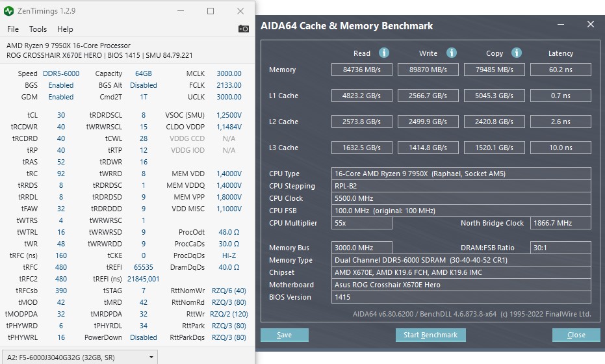The width and height of the screenshot is (605, 364).
Task: Click the Read info icon in AIDA64
Action: (x=384, y=53)
